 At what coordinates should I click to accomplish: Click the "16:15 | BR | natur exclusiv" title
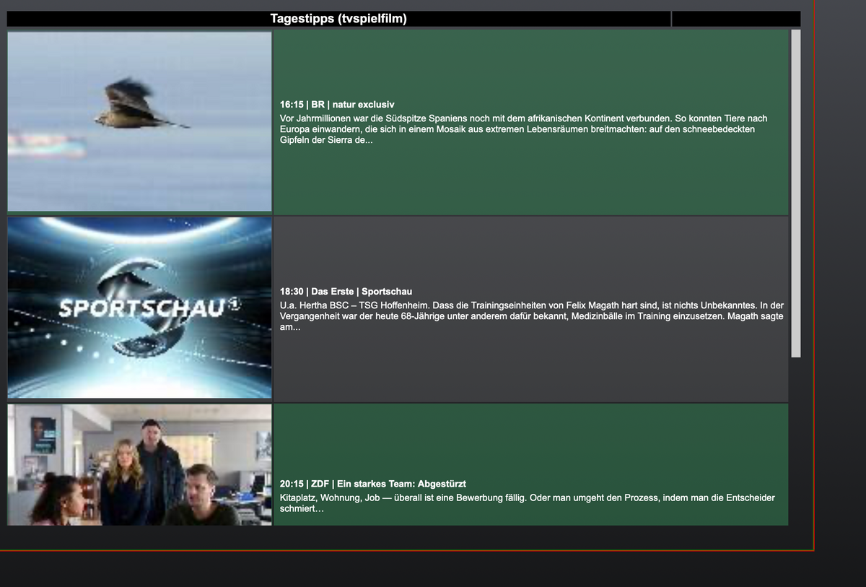pos(337,105)
